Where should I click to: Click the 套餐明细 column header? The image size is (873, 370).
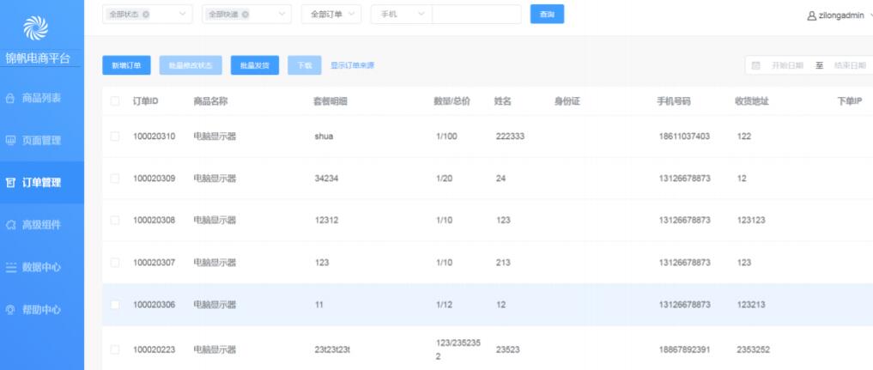[x=330, y=101]
